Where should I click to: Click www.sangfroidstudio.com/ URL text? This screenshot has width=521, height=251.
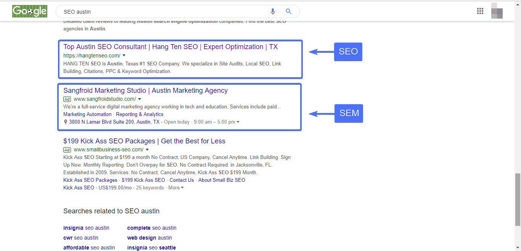[x=105, y=99]
